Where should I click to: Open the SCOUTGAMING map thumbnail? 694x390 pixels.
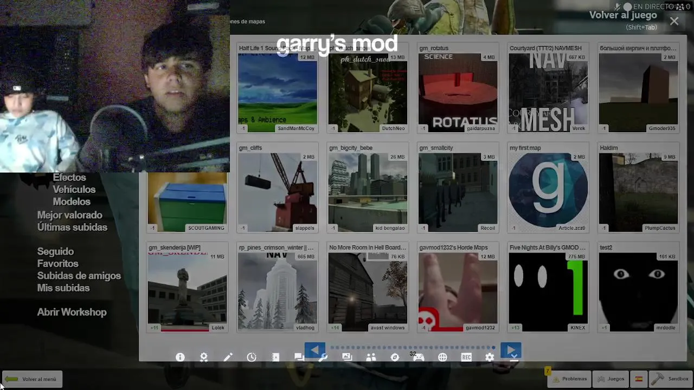[x=187, y=202]
